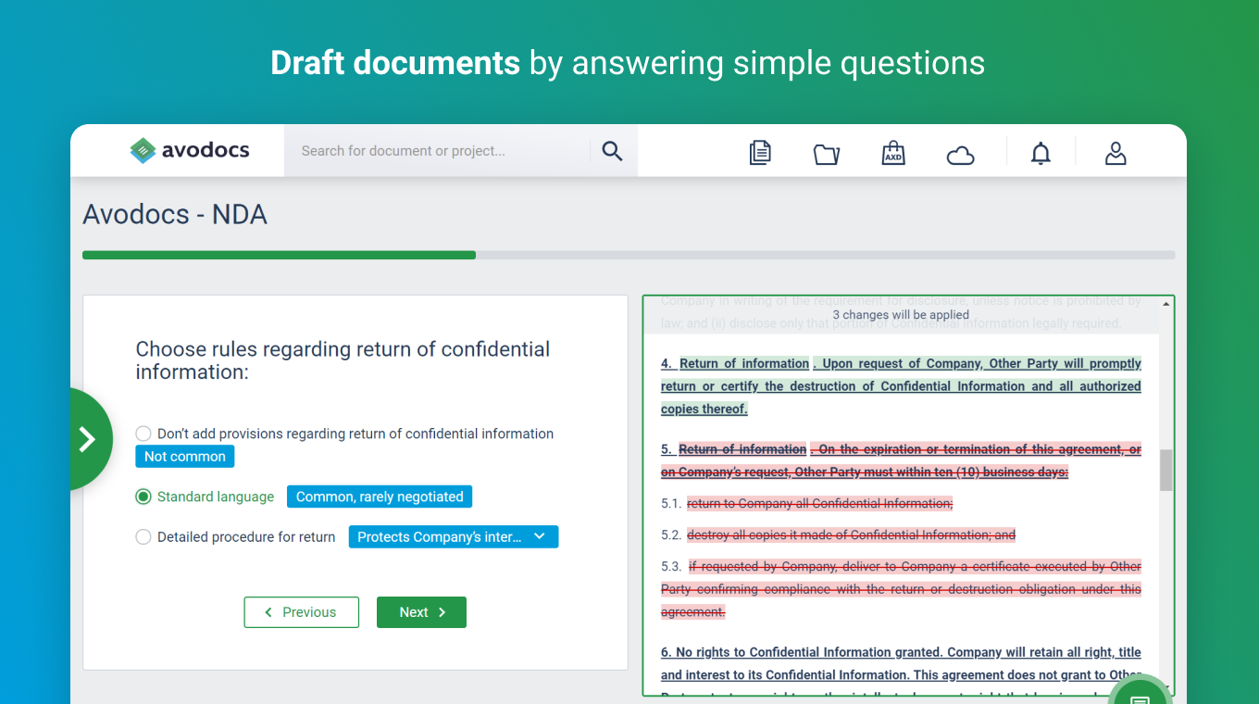
Task: Choose 'Detailed procedure for return' option
Action: click(x=143, y=536)
